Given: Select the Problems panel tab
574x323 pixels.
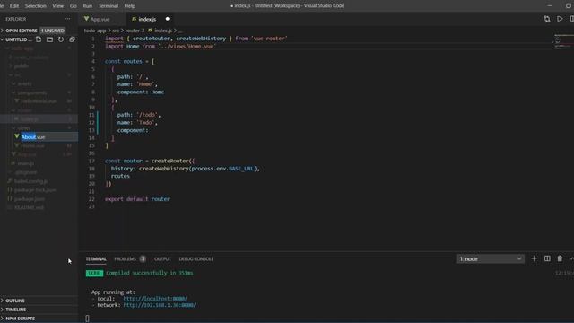Looking at the screenshot, I should tap(126, 258).
